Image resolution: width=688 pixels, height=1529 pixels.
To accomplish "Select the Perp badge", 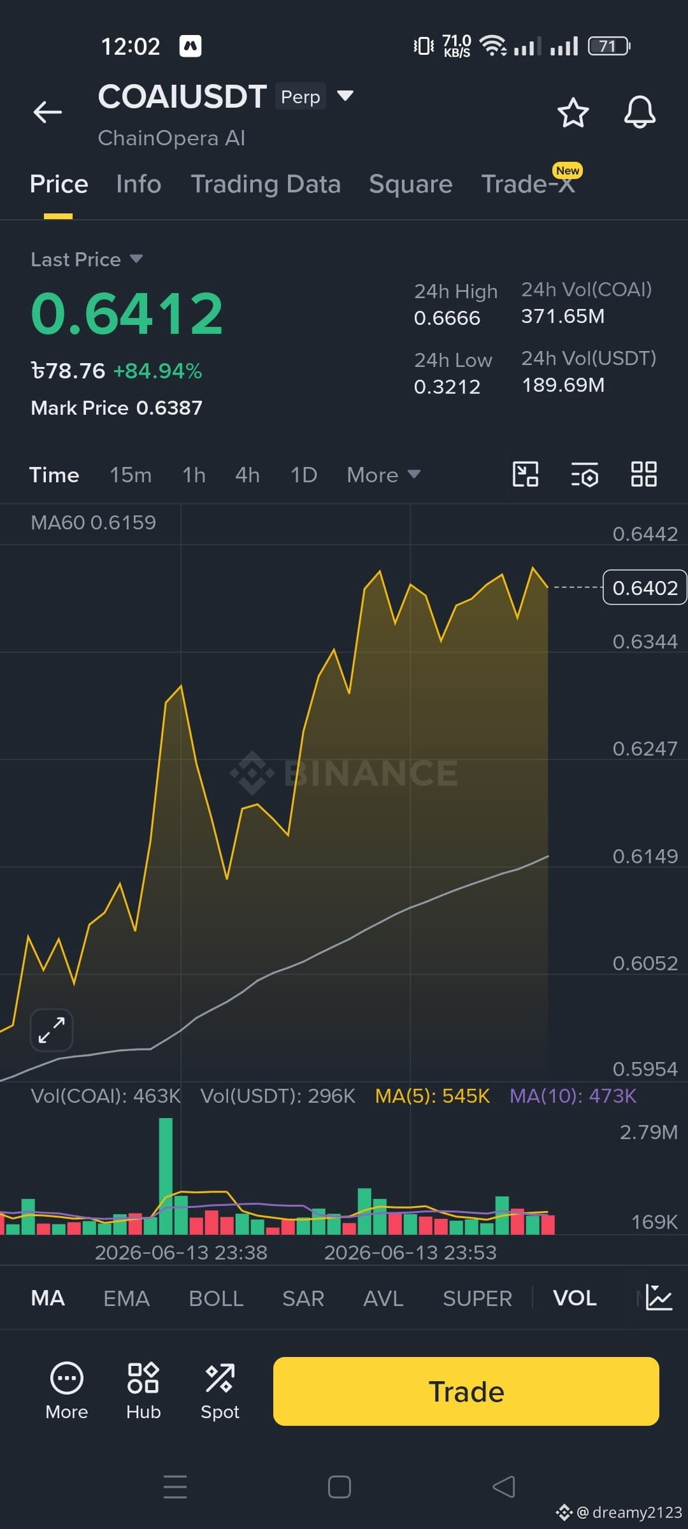I will pos(301,96).
